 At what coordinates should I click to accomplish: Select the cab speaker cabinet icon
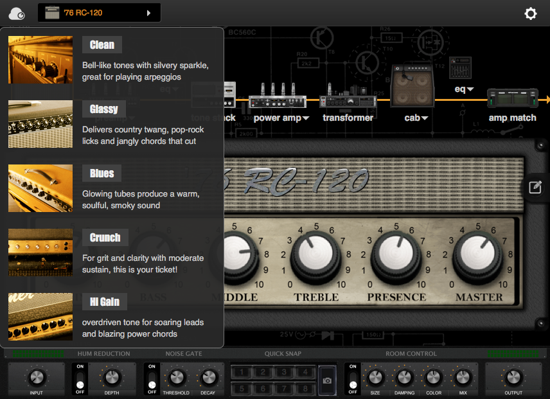pos(413,85)
